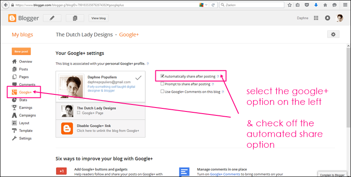351x177 pixels.
Task: Click the Overview house icon
Action: (x=14, y=62)
